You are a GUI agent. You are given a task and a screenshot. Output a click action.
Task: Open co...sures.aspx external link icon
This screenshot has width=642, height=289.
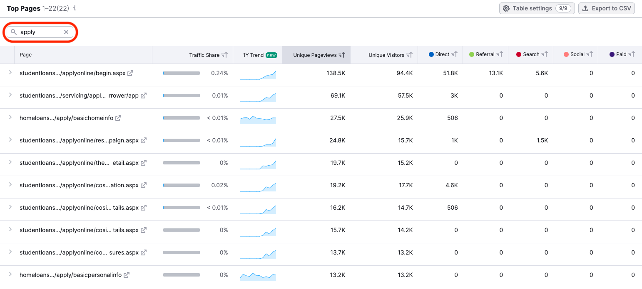(144, 252)
